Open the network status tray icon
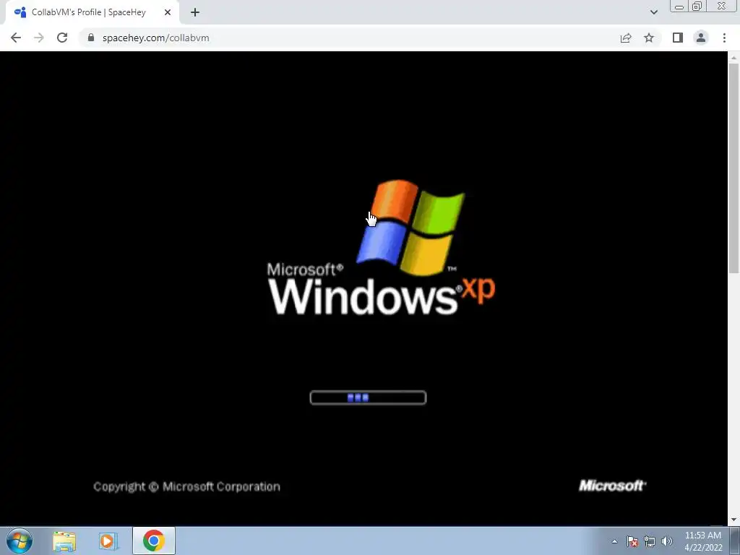Viewport: 740px width, 555px height. [650, 541]
